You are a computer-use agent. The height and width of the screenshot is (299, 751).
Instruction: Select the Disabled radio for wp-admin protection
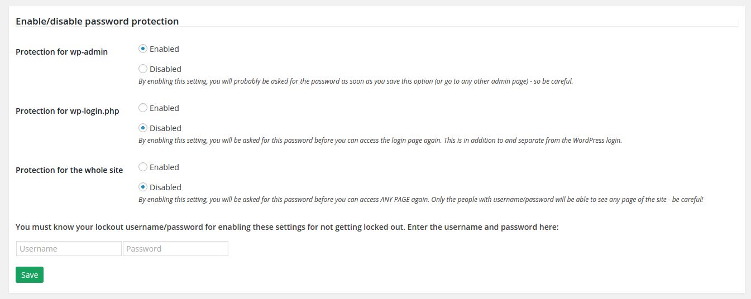[x=143, y=69]
